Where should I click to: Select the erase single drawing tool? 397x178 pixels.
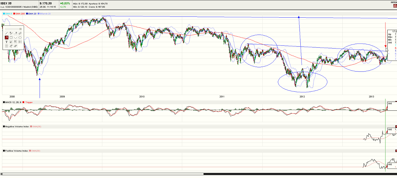pyautogui.click(x=11, y=46)
